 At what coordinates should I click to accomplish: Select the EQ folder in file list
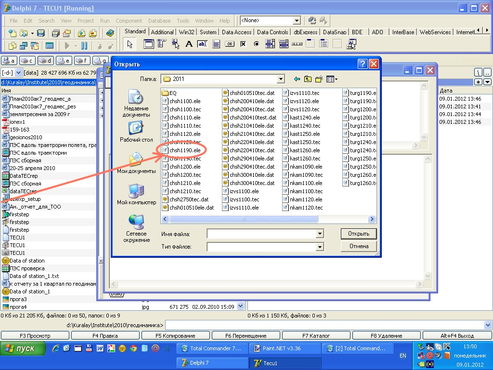[x=169, y=93]
